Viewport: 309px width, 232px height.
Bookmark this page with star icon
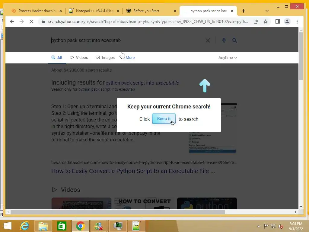point(266,21)
